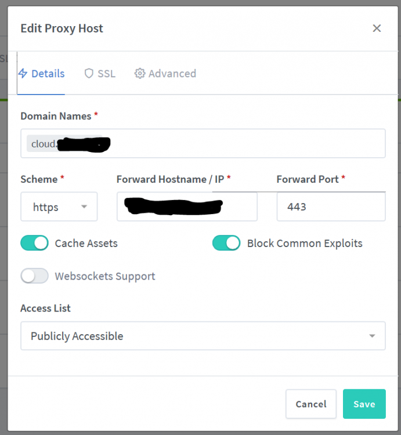Click empty area of Domain Names field
The image size is (401, 435).
click(x=247, y=143)
